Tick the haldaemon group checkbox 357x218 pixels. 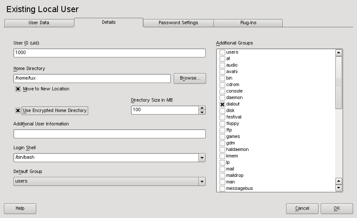[222, 150]
